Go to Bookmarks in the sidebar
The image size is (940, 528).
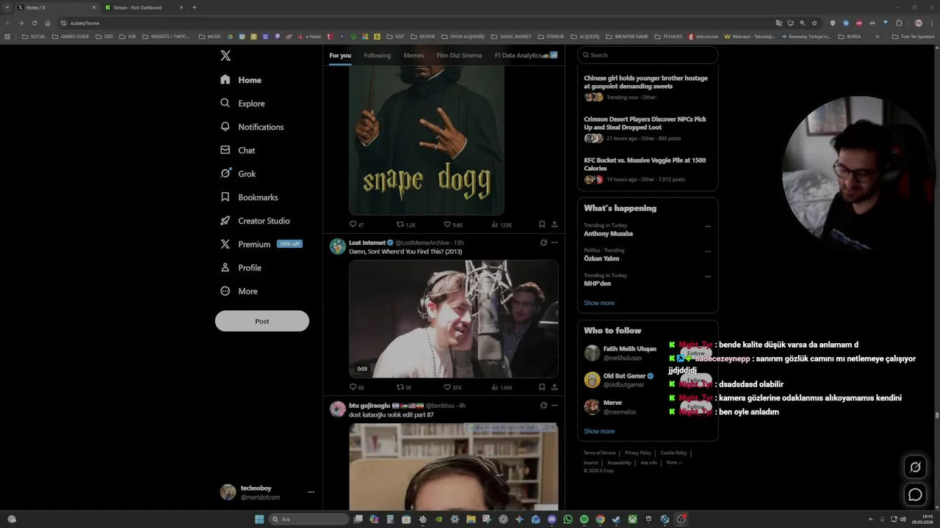point(249,197)
